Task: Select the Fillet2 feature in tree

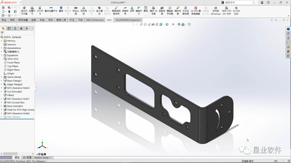Action: 10,95
